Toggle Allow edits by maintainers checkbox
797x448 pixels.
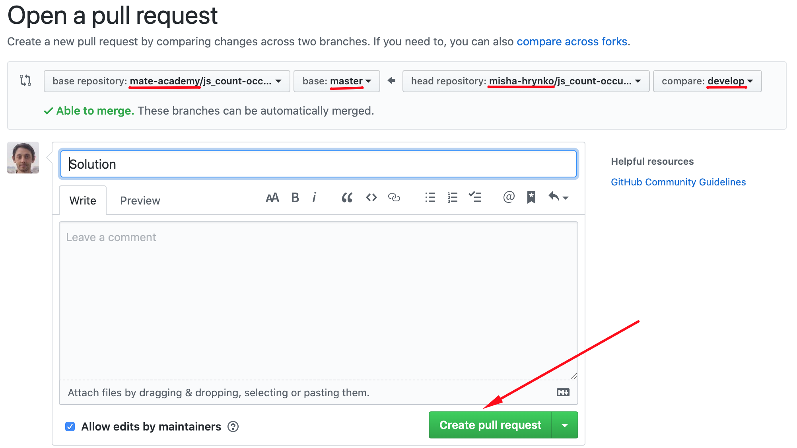click(70, 427)
